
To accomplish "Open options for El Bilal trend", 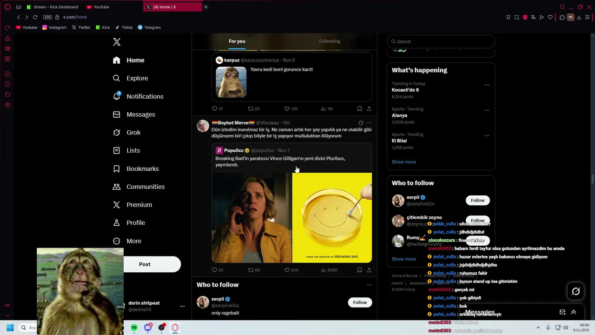I will click(x=487, y=136).
